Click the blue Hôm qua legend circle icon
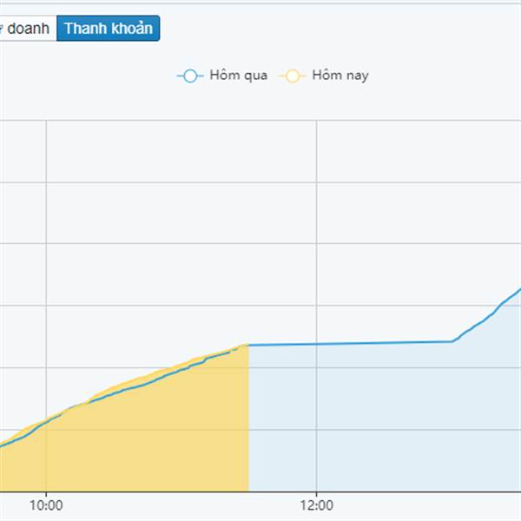Viewport: 521px width, 521px height. tap(190, 76)
